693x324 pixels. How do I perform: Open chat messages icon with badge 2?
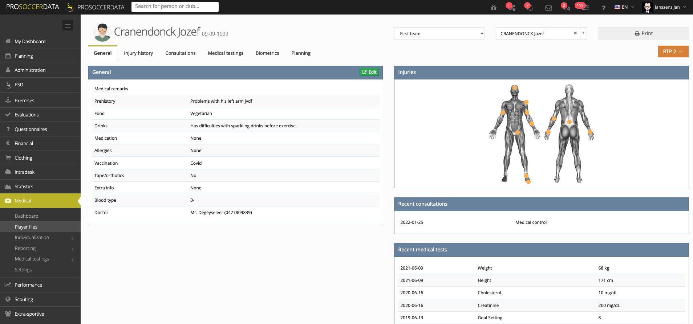566,8
